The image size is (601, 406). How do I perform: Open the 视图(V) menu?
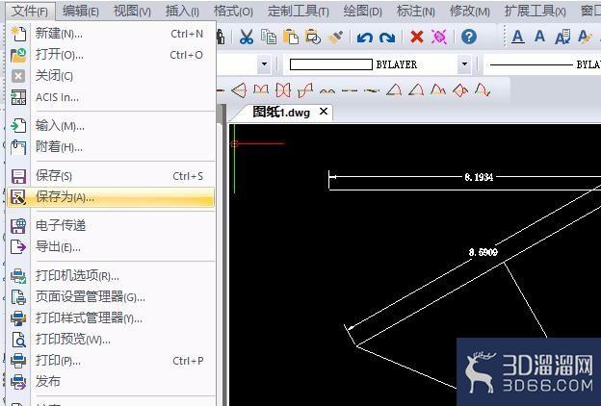(x=132, y=11)
